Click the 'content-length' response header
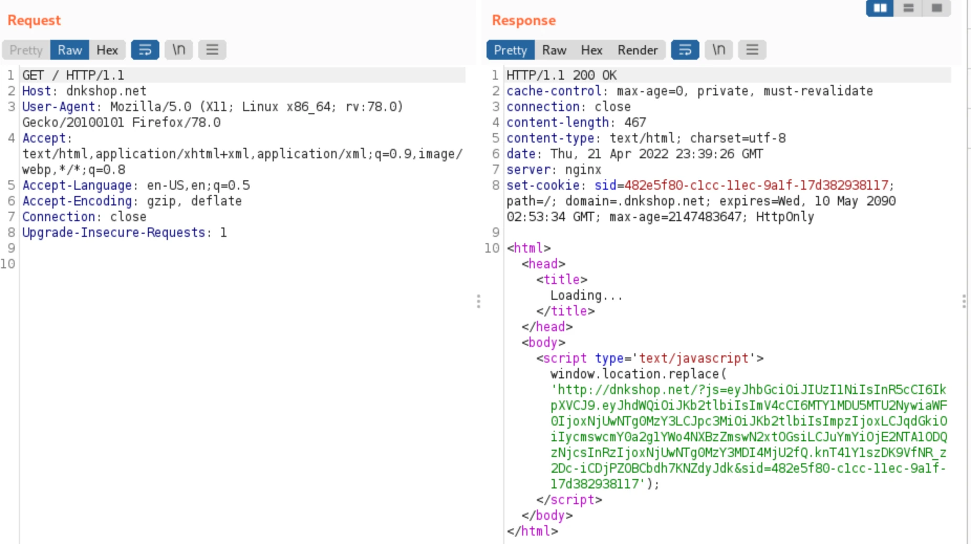This screenshot has width=971, height=544. click(557, 123)
